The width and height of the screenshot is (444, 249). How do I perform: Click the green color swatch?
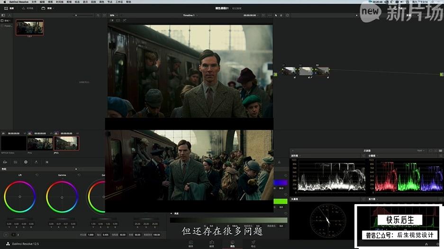click(x=281, y=201)
